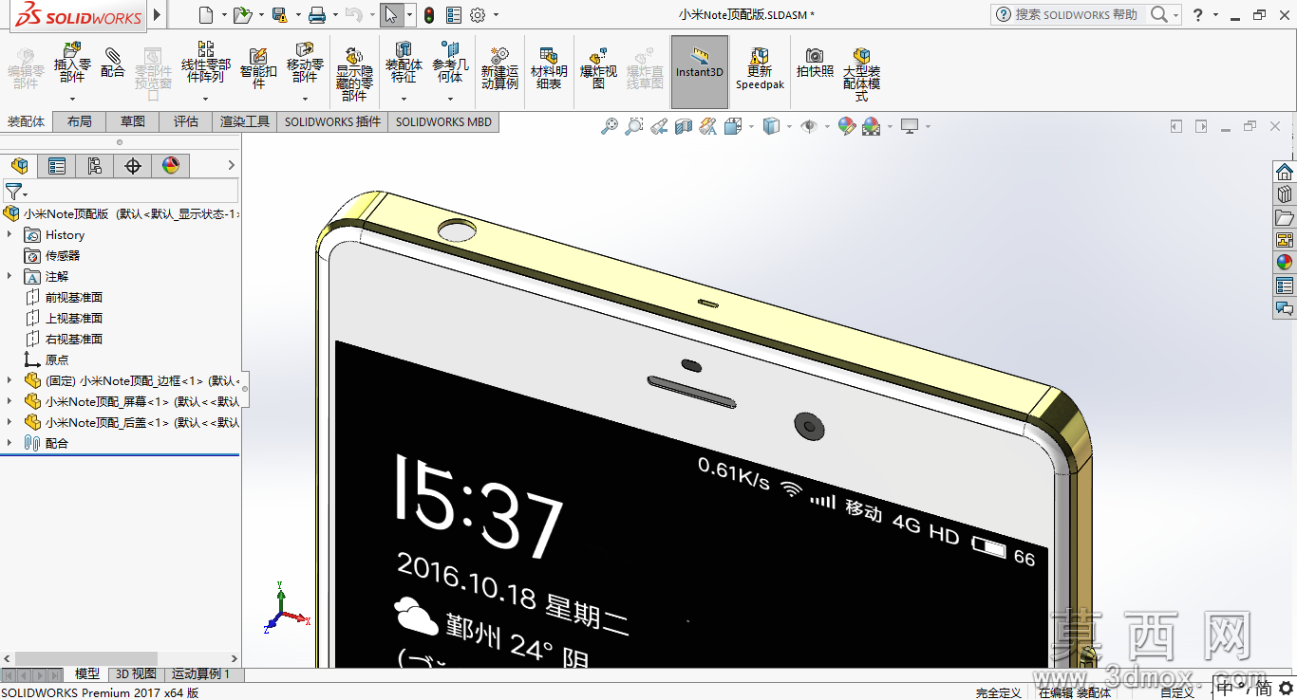
Task: Save the assembly with the Save icon
Action: tap(279, 14)
